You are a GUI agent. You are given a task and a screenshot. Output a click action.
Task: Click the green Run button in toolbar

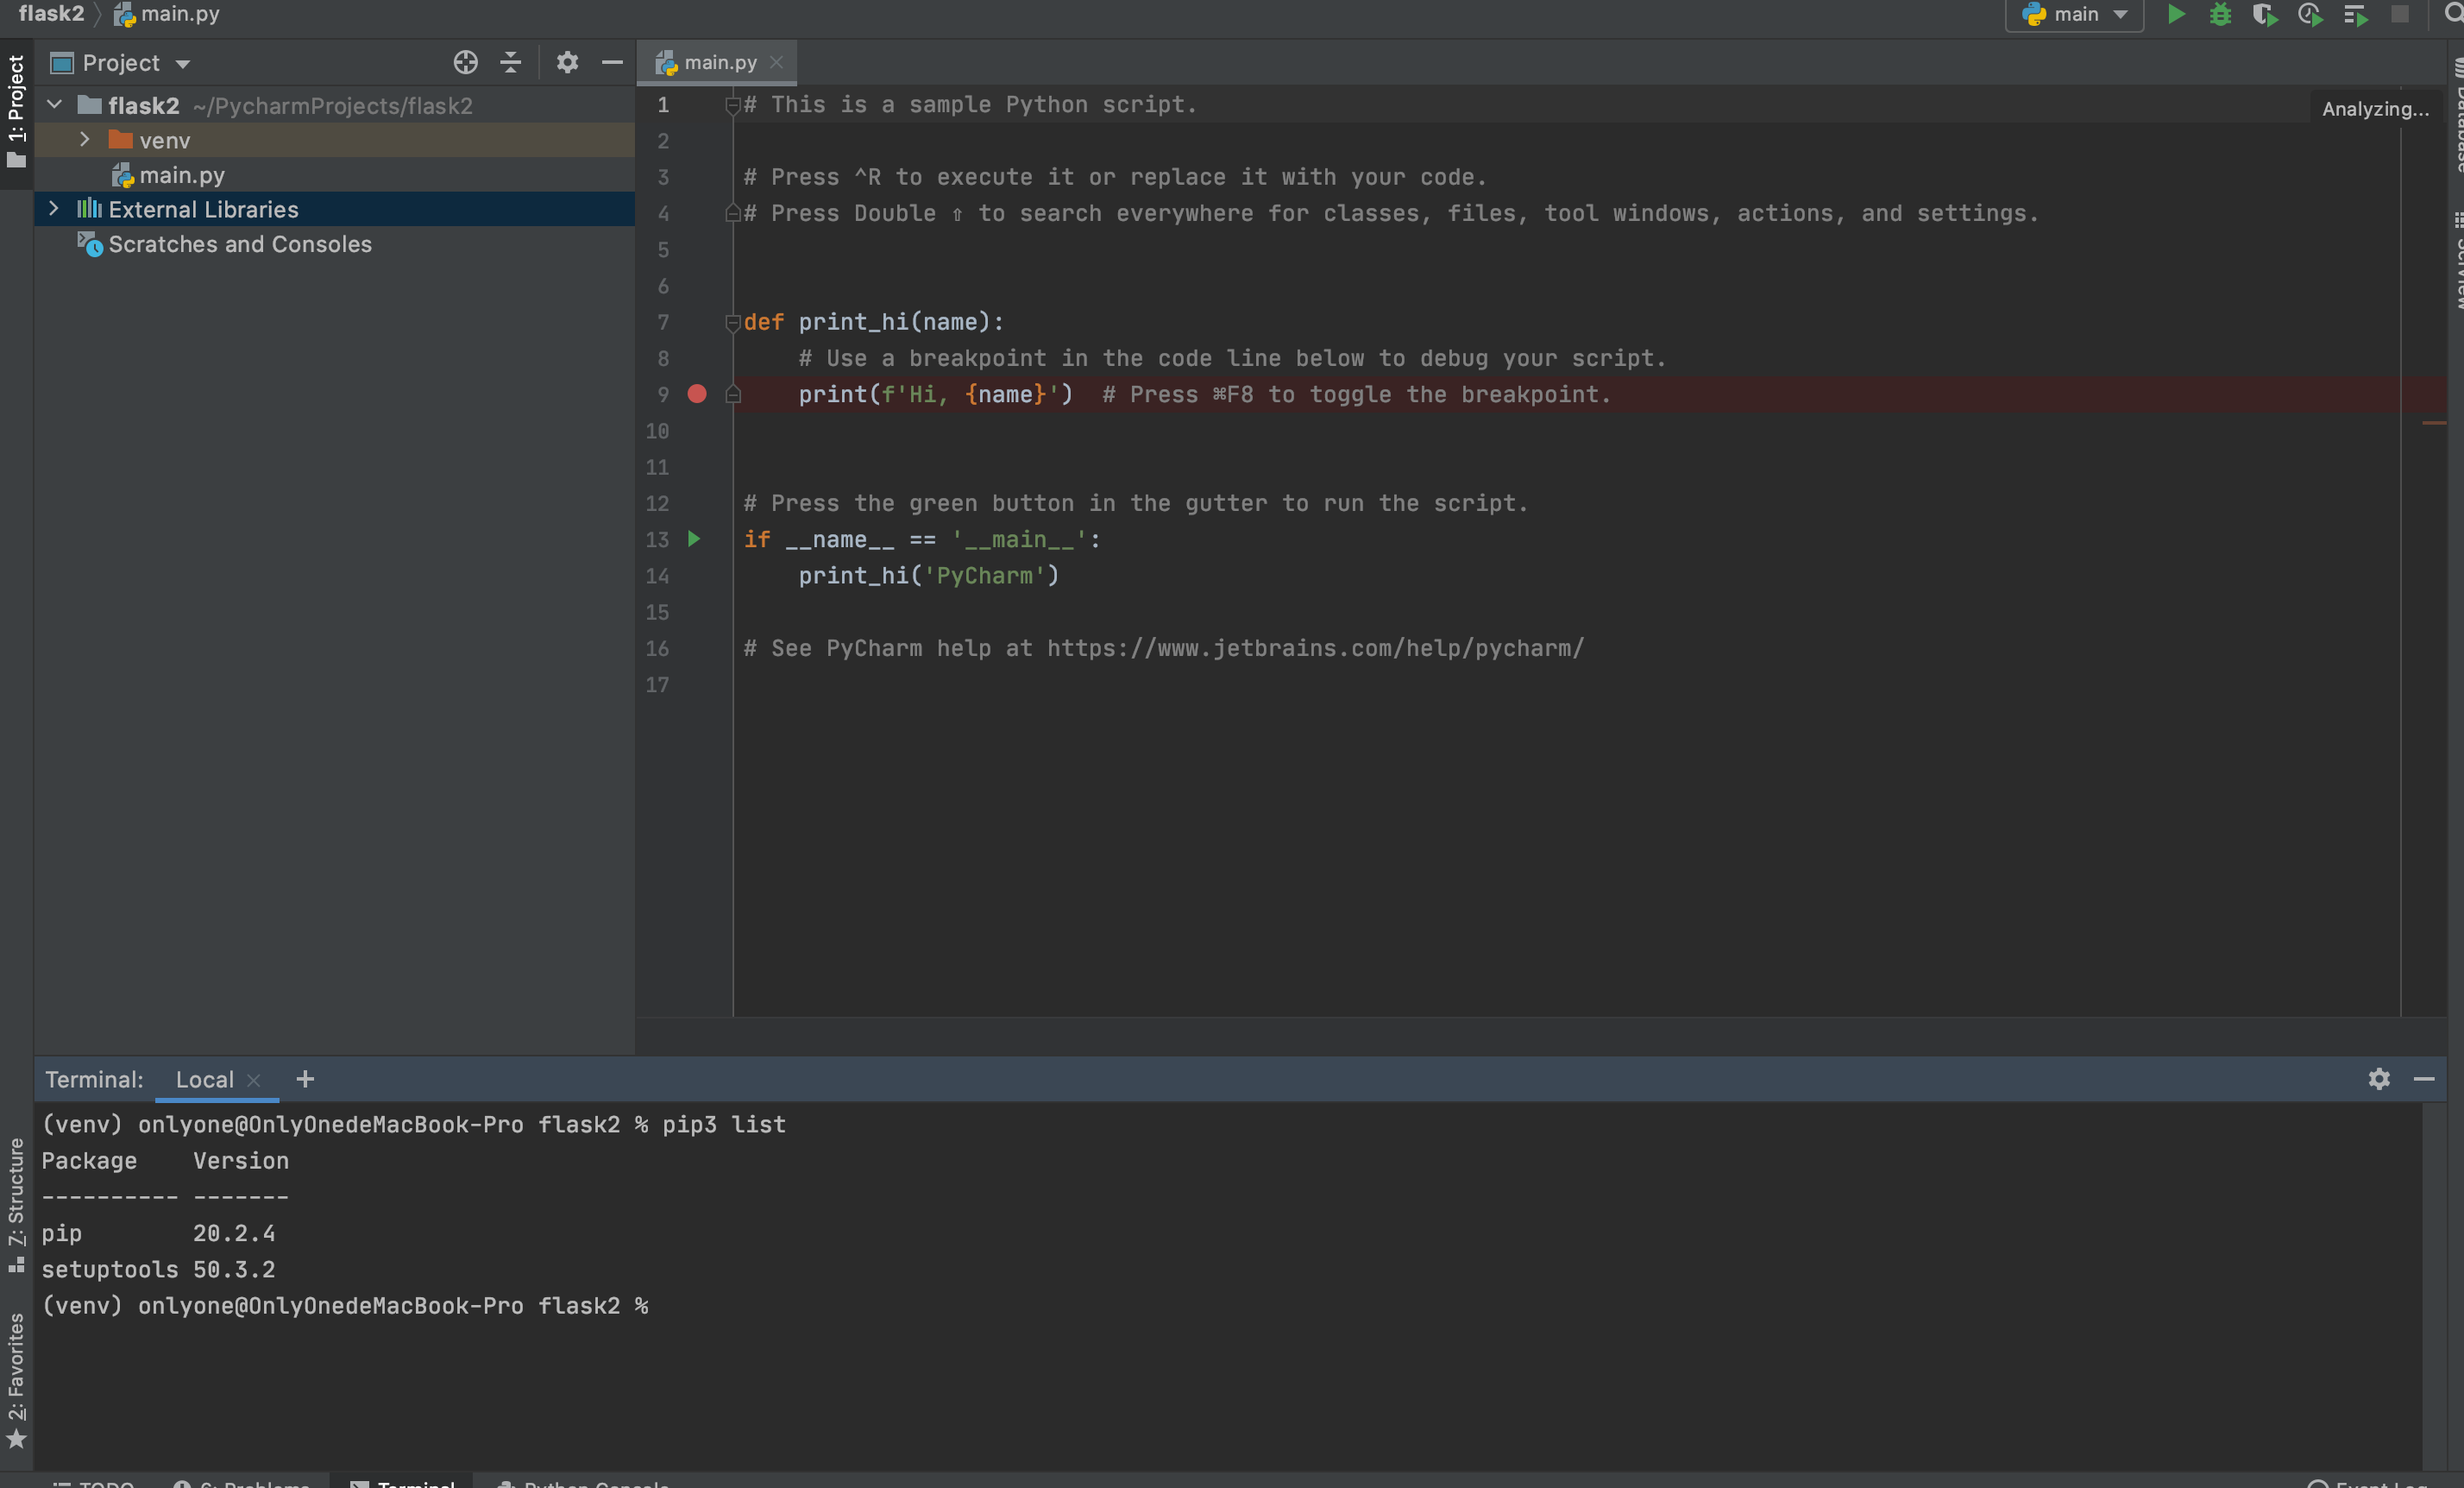point(2176,14)
